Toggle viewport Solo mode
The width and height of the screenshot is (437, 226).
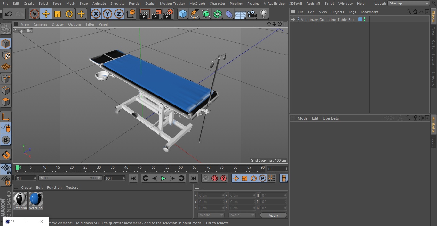pyautogui.click(x=6, y=140)
